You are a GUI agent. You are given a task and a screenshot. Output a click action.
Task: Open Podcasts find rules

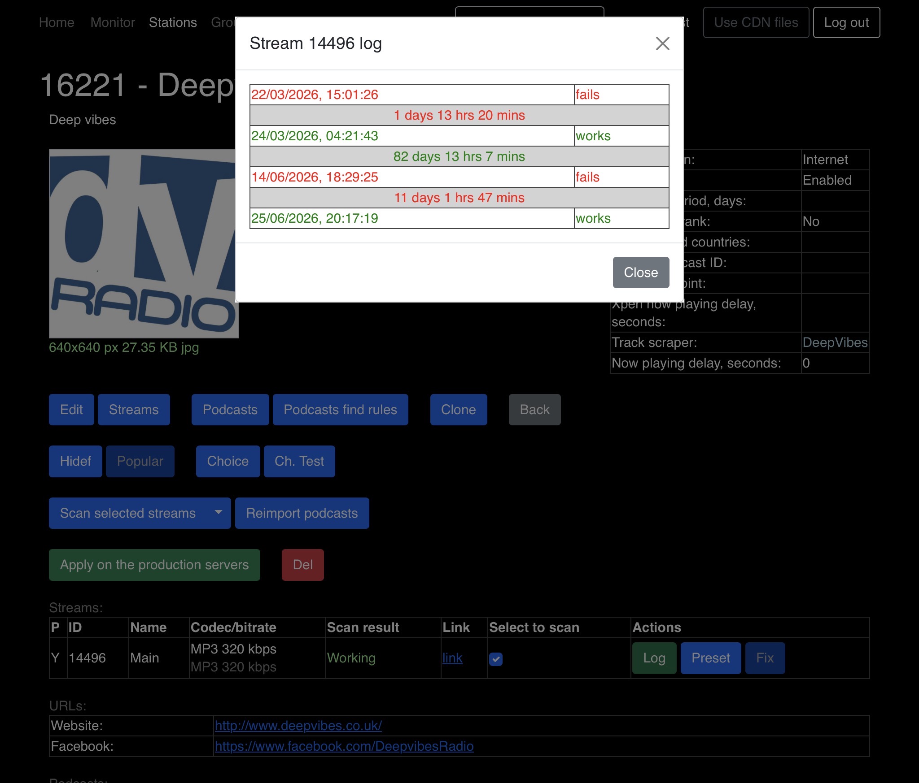pyautogui.click(x=341, y=410)
